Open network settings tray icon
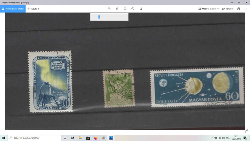 (x=219, y=138)
